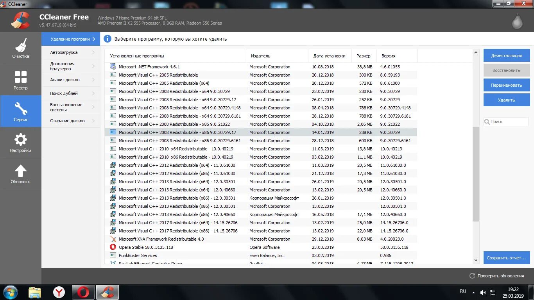Select the Microsoft Visual C++ 2005 Redistributable row
The width and height of the screenshot is (534, 300).
pos(261,75)
